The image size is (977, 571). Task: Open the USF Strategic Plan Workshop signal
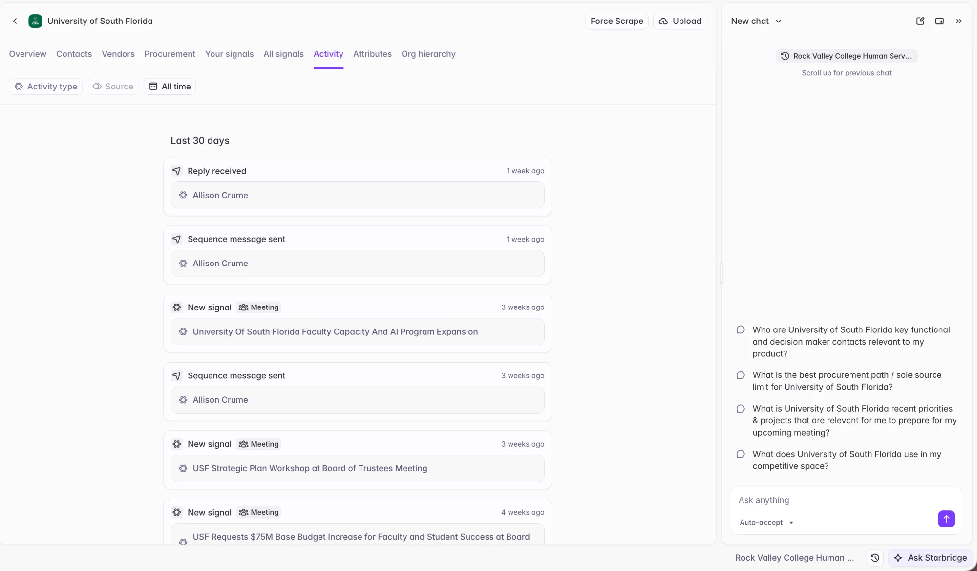[358, 468]
